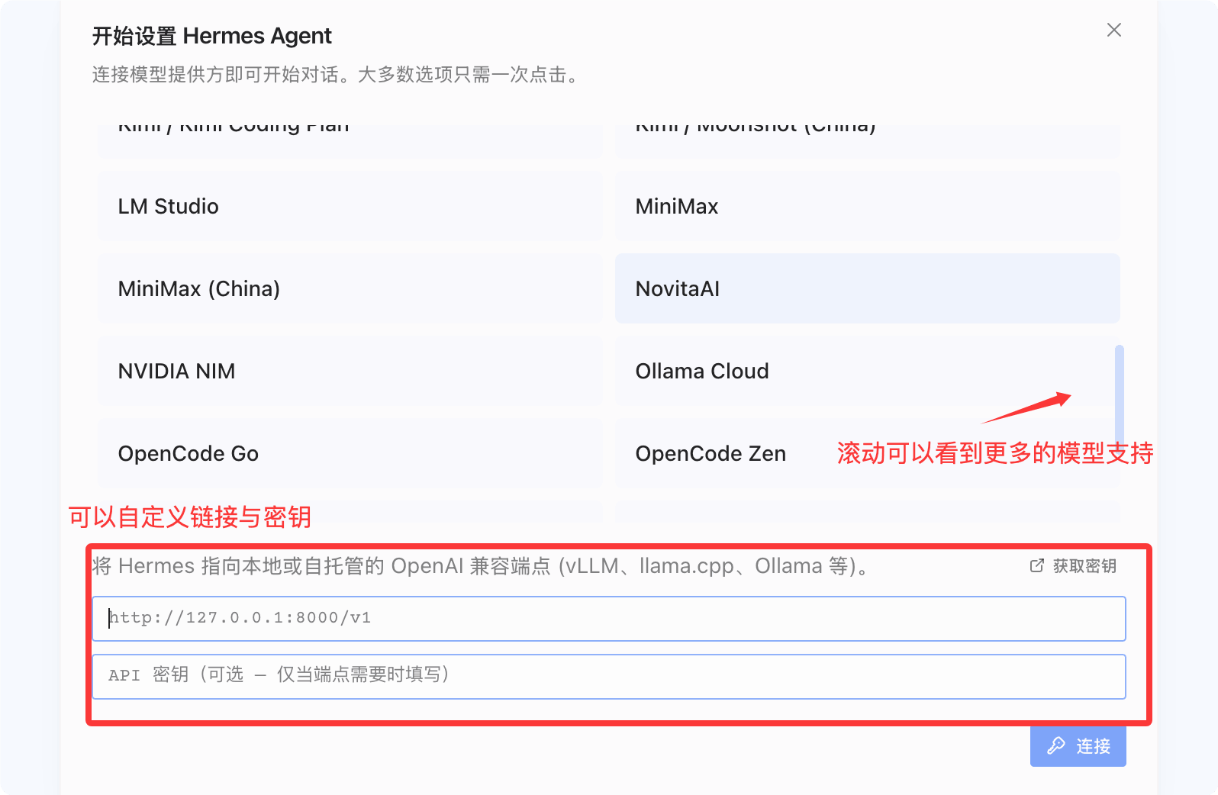Screen dimensions: 1218x795
Task: Open the 获取密钥 link
Action: tap(1073, 566)
